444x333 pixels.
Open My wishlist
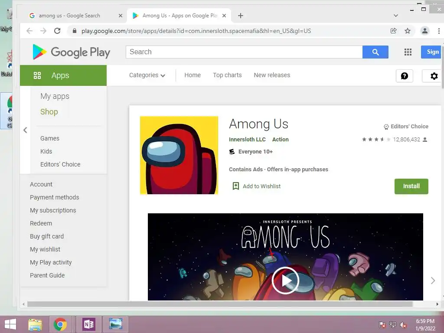point(45,249)
